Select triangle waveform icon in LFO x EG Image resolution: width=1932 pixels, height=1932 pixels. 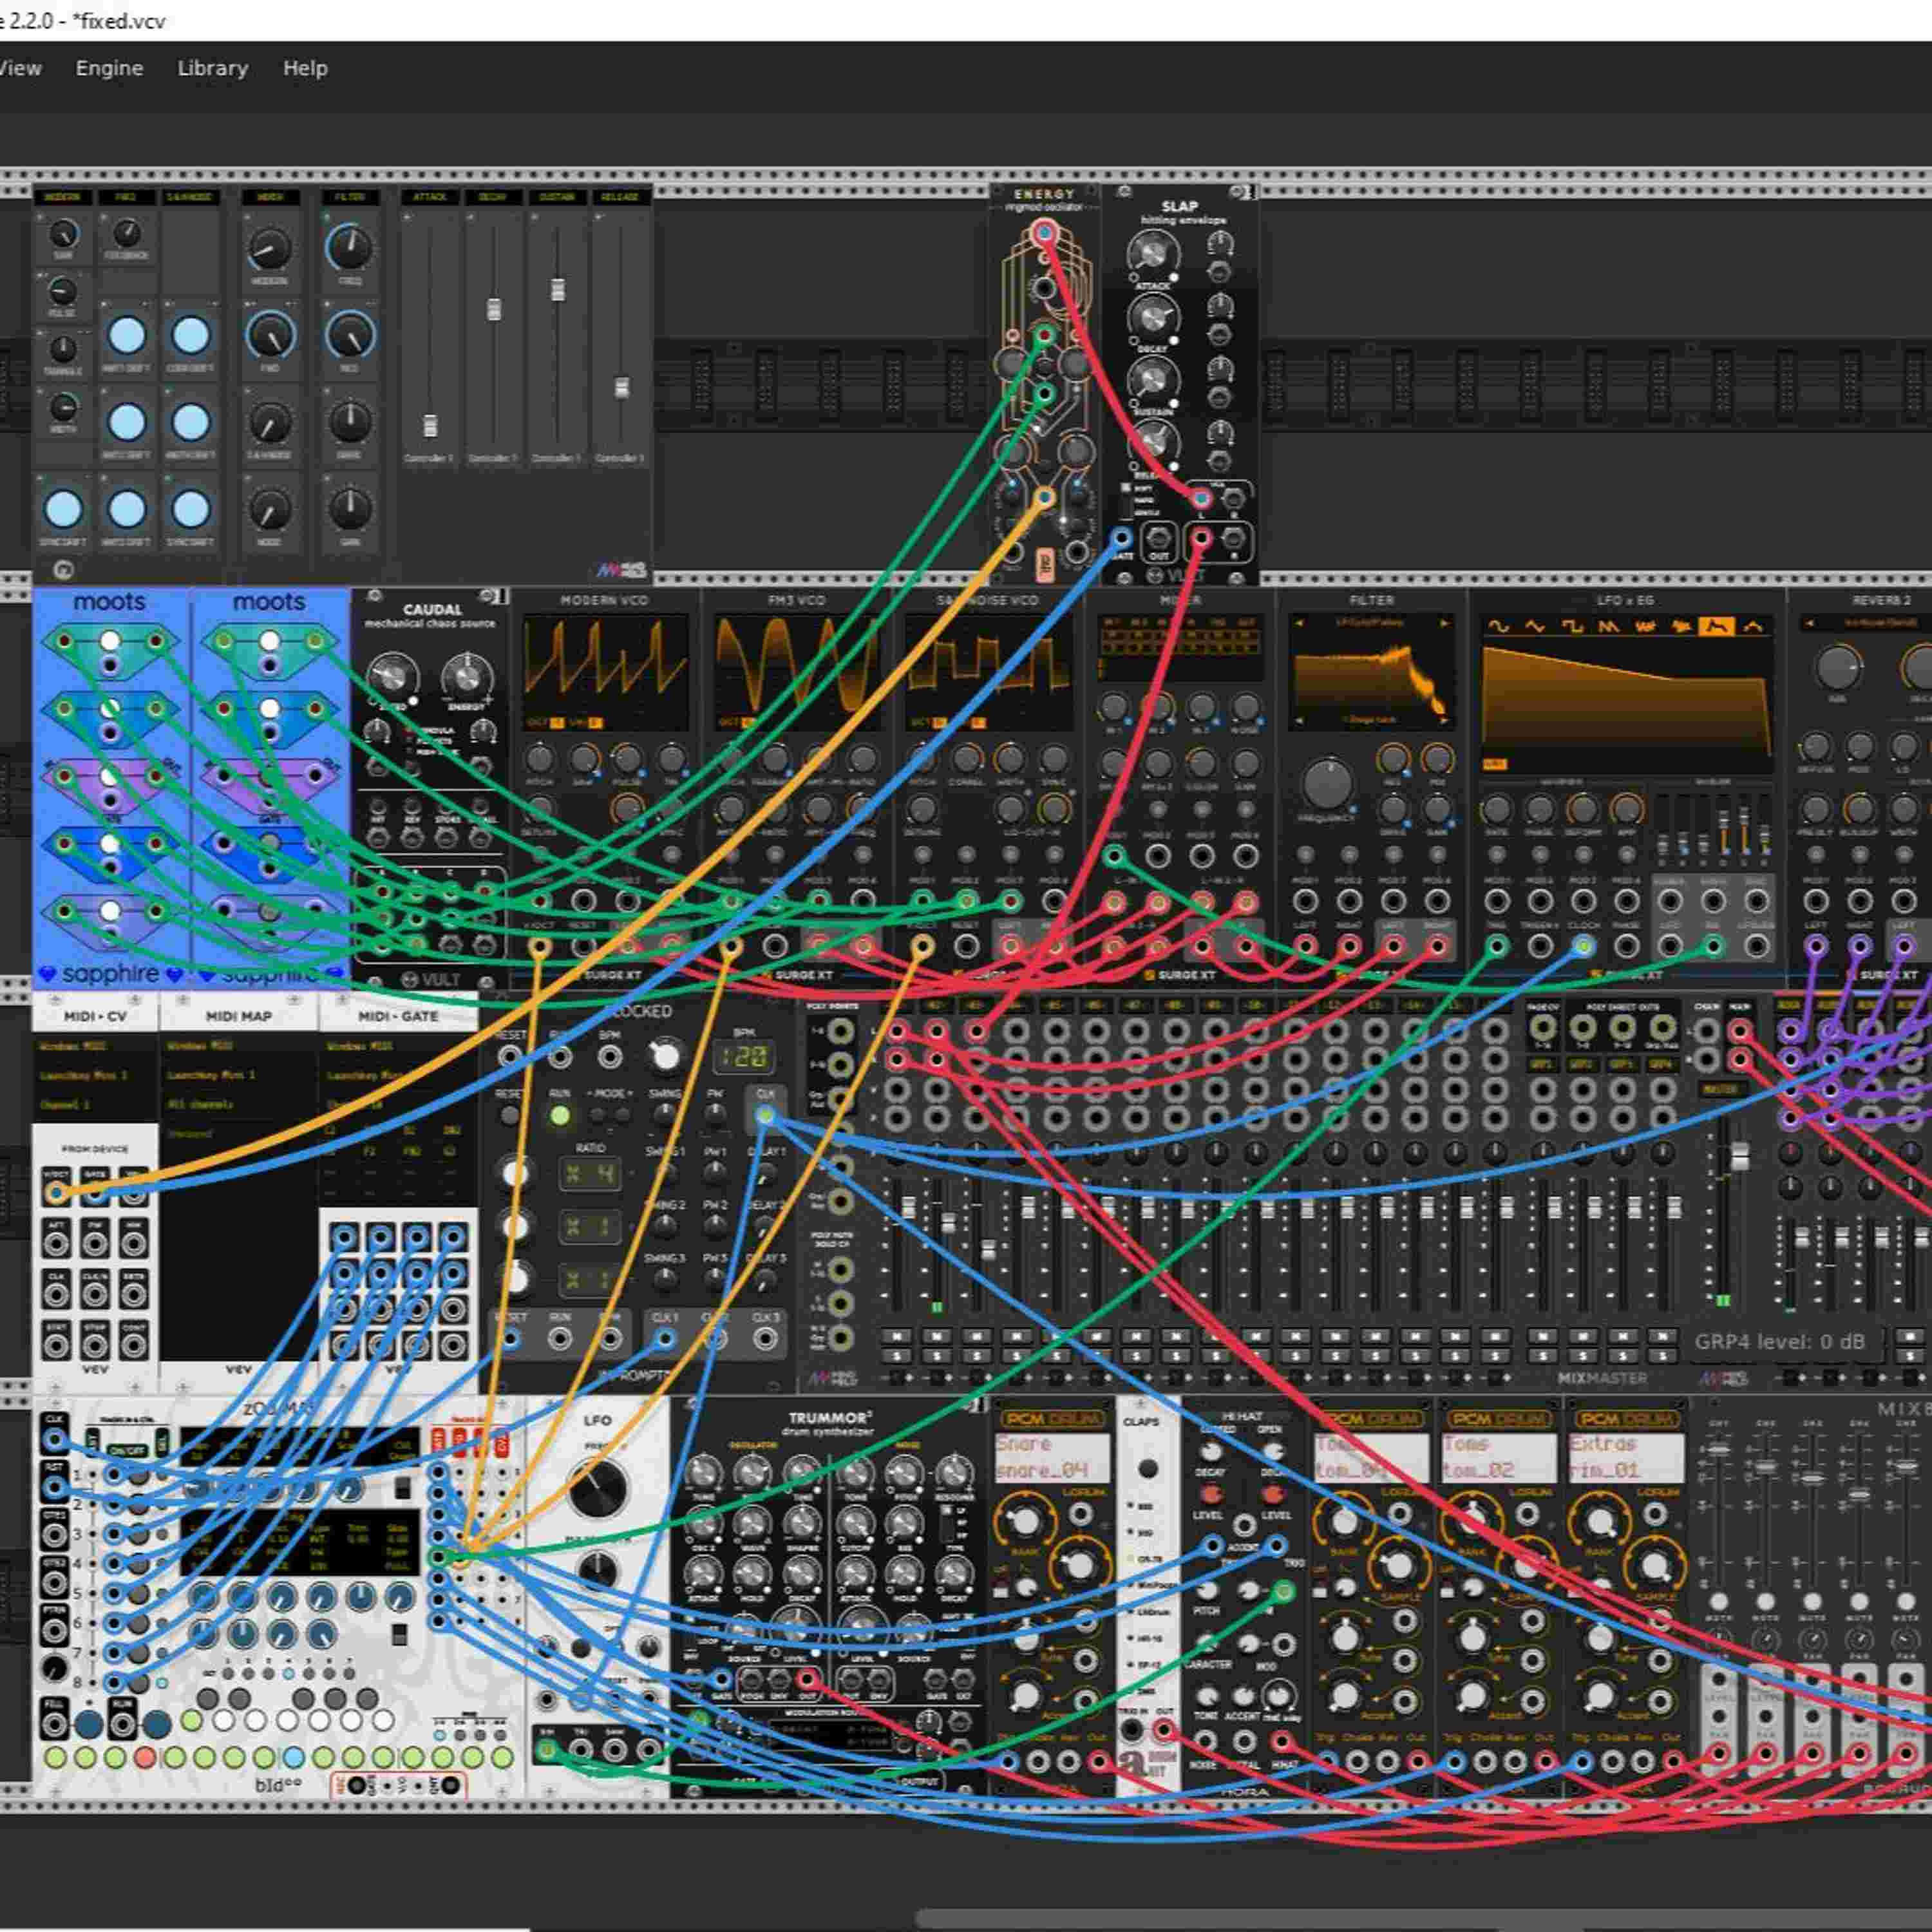[x=1535, y=626]
